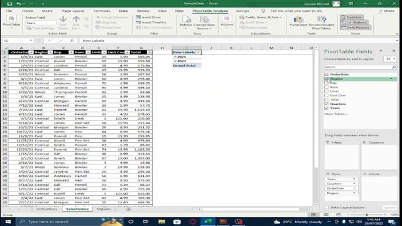
Task: Open Quarters dropdown in Rows area
Action: [x=354, y=184]
